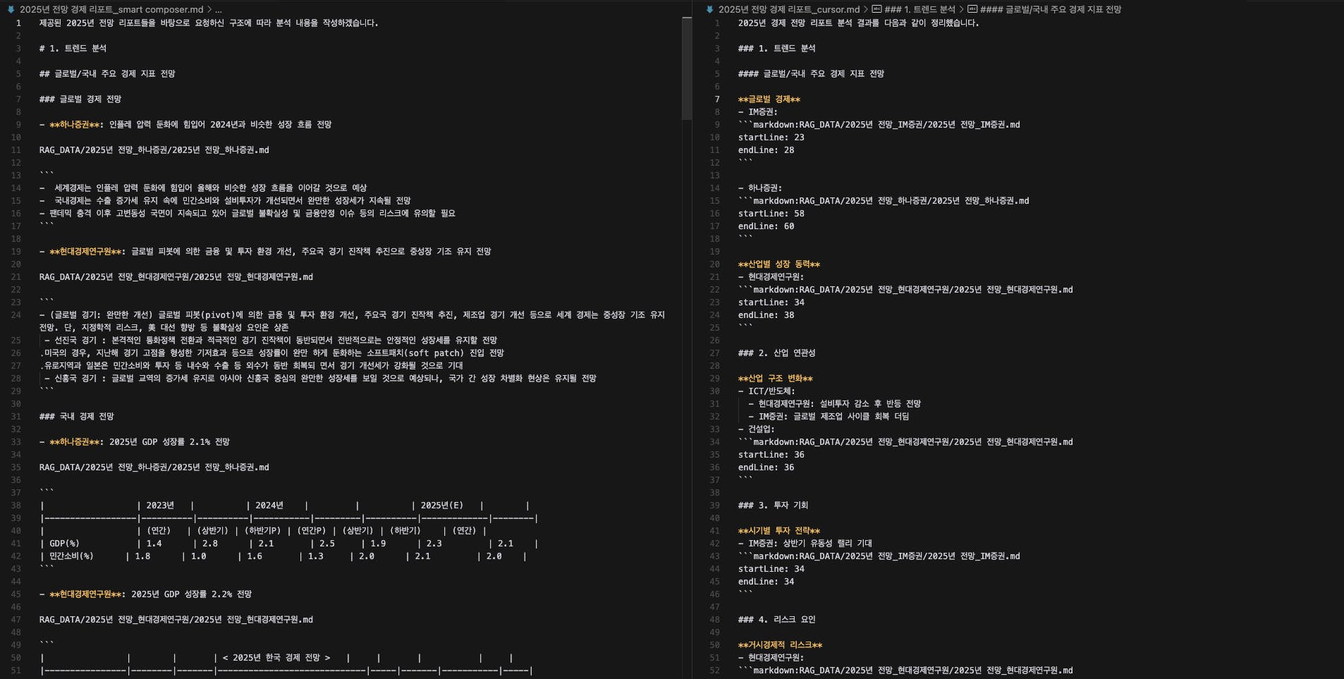Image resolution: width=1344 pixels, height=679 pixels.
Task: Click right pane line '2025년 경제 전망 리포트 분석 결과를'
Action: pos(858,23)
